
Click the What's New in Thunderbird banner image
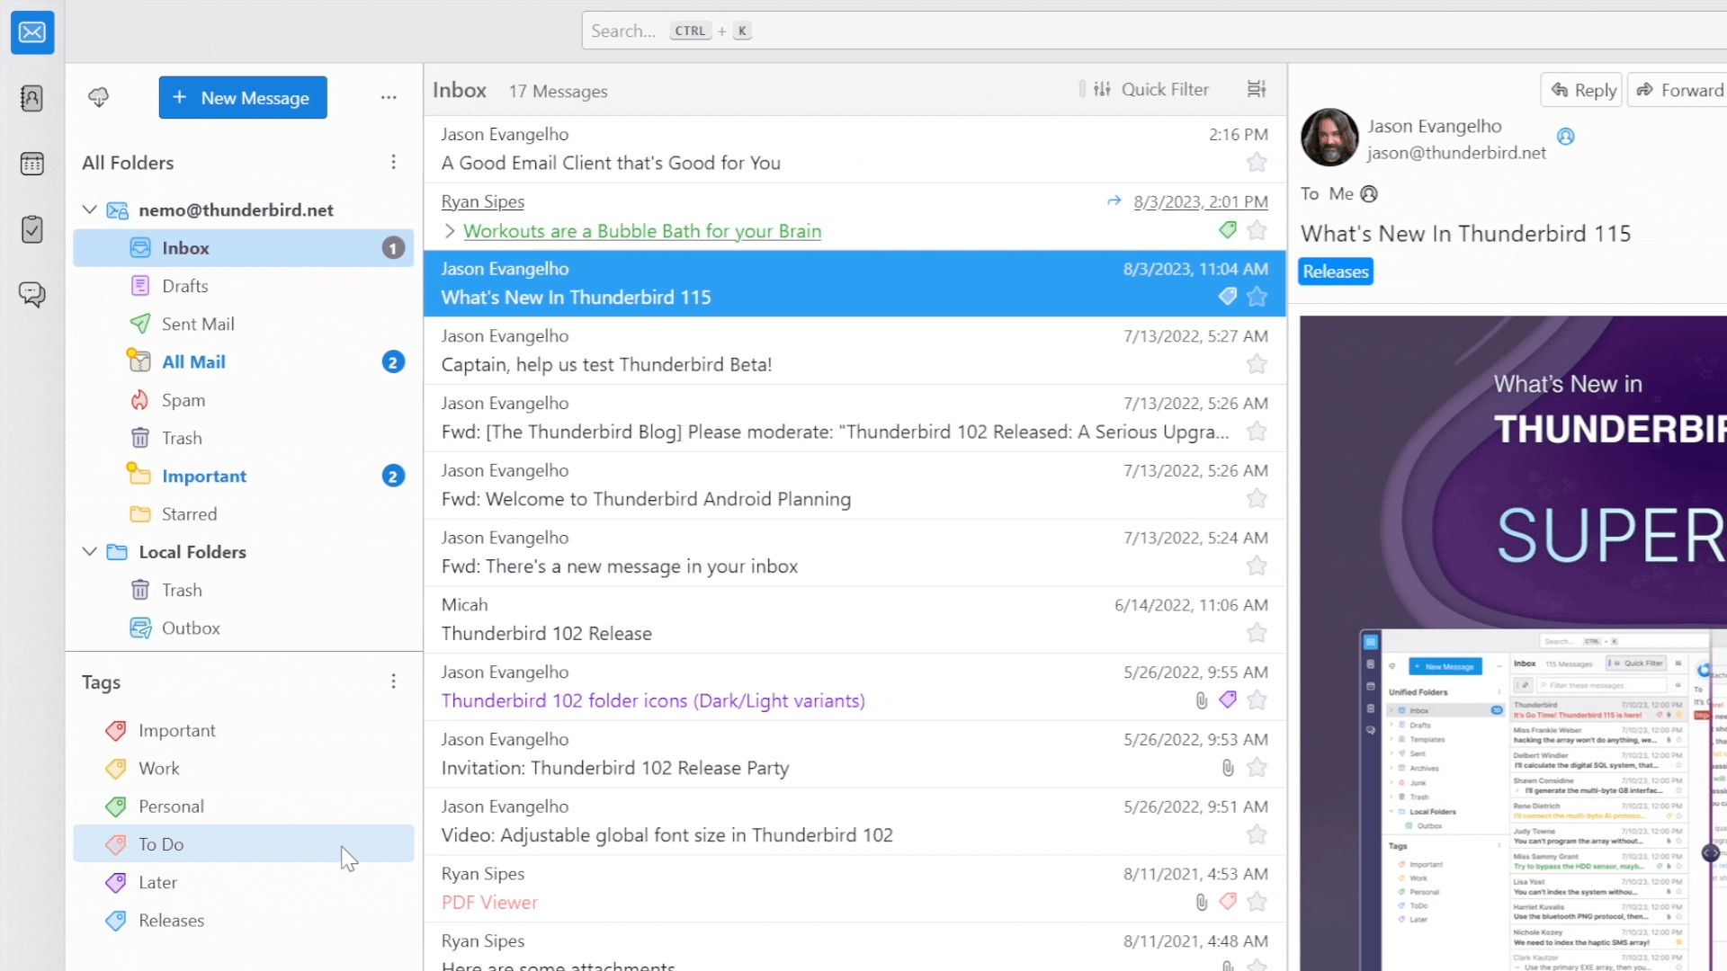pos(1513,643)
